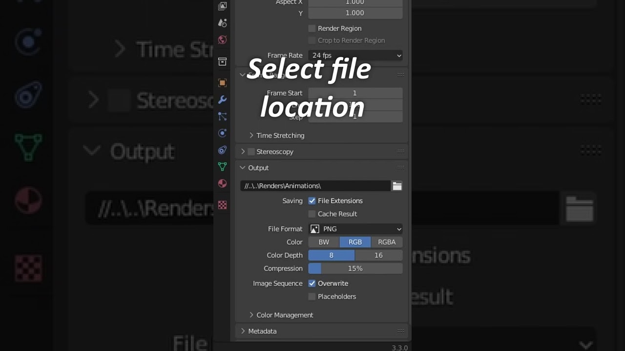This screenshot has height=351, width=625.
Task: Expand the Stereoscopy panel arrow
Action: tap(243, 152)
